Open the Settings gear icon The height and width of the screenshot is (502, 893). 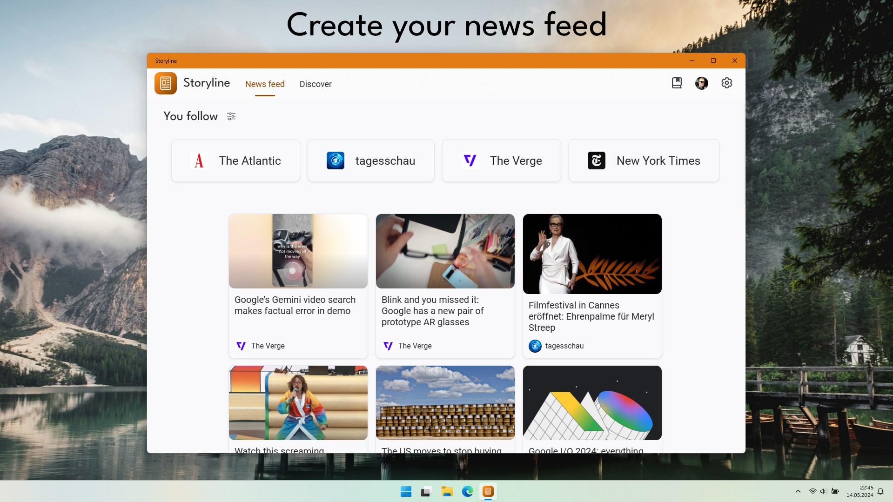(x=727, y=83)
